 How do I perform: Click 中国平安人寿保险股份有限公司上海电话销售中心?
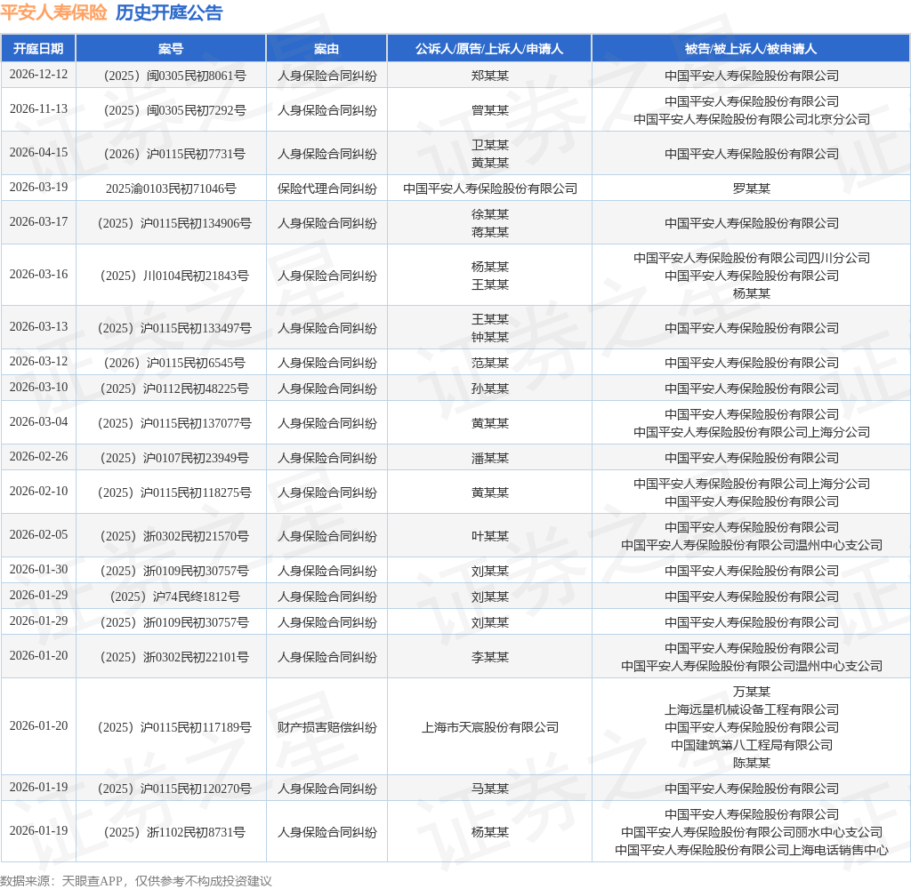[751, 850]
